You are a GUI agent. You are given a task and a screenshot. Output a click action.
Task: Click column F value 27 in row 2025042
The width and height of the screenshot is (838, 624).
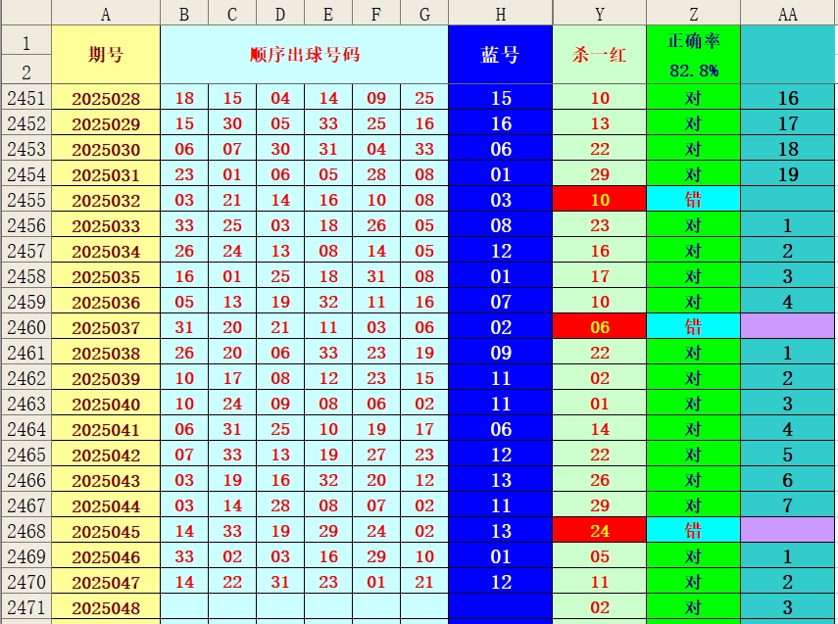[x=376, y=455]
